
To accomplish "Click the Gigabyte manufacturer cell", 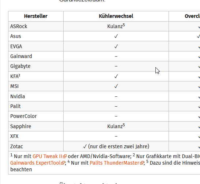I will click(x=36, y=66).
